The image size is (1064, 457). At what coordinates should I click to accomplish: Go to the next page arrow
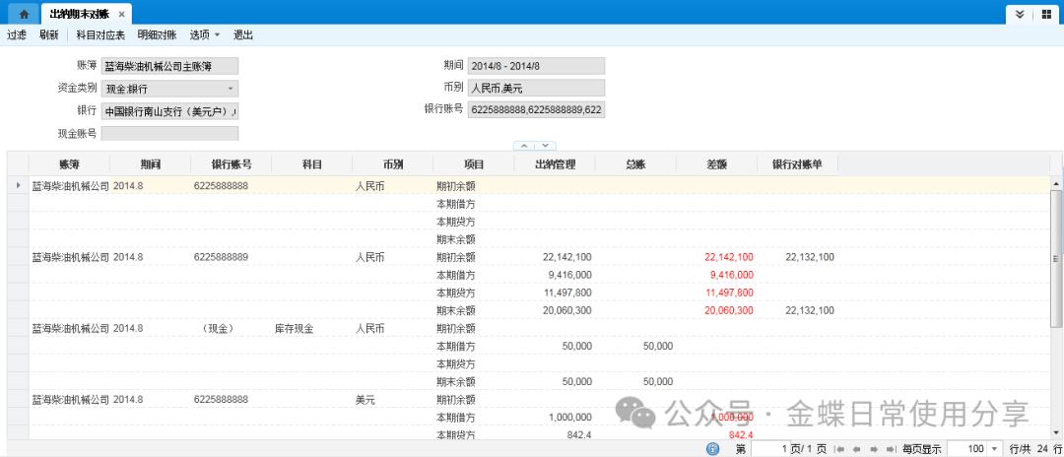[x=874, y=449]
